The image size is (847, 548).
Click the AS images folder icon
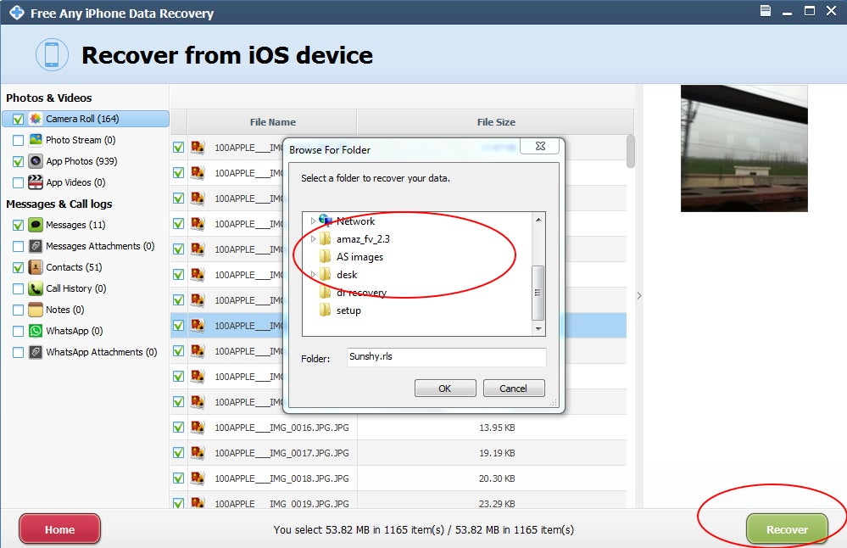[326, 257]
